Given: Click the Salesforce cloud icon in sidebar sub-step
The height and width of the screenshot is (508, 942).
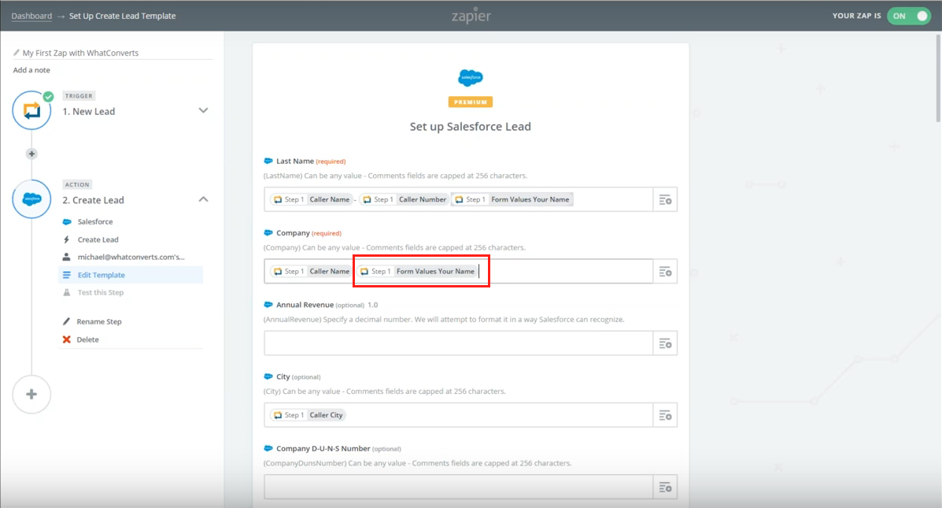Looking at the screenshot, I should [x=67, y=222].
